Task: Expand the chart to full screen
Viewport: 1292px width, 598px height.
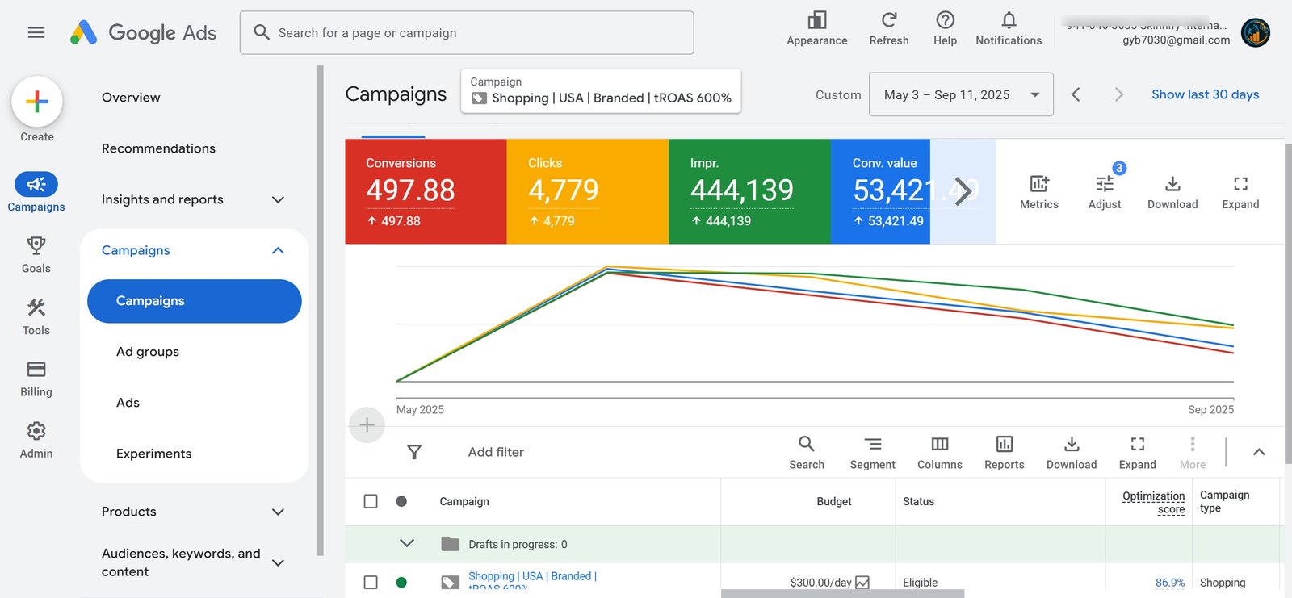Action: point(1240,192)
